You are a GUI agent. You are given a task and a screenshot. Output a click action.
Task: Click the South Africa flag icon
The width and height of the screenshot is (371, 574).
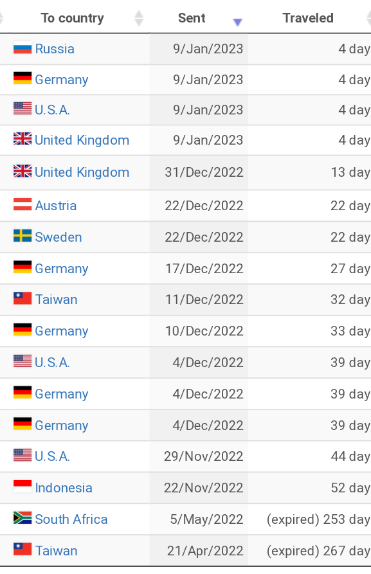[23, 518]
